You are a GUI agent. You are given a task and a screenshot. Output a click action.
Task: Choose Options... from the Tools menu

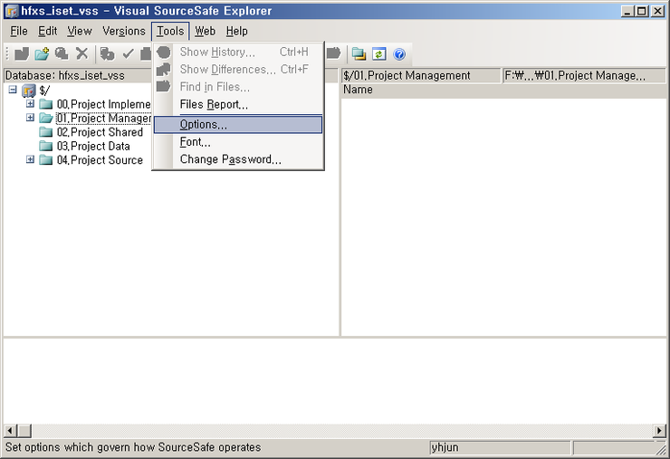coord(204,124)
